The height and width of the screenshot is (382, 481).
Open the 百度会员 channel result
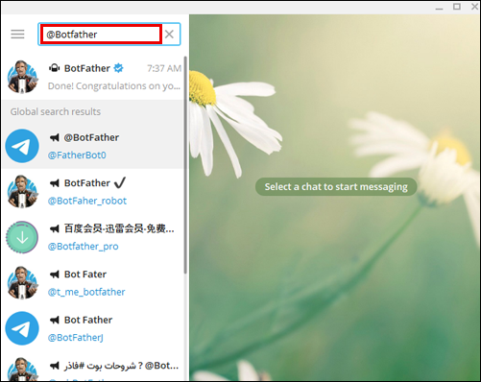pos(92,237)
